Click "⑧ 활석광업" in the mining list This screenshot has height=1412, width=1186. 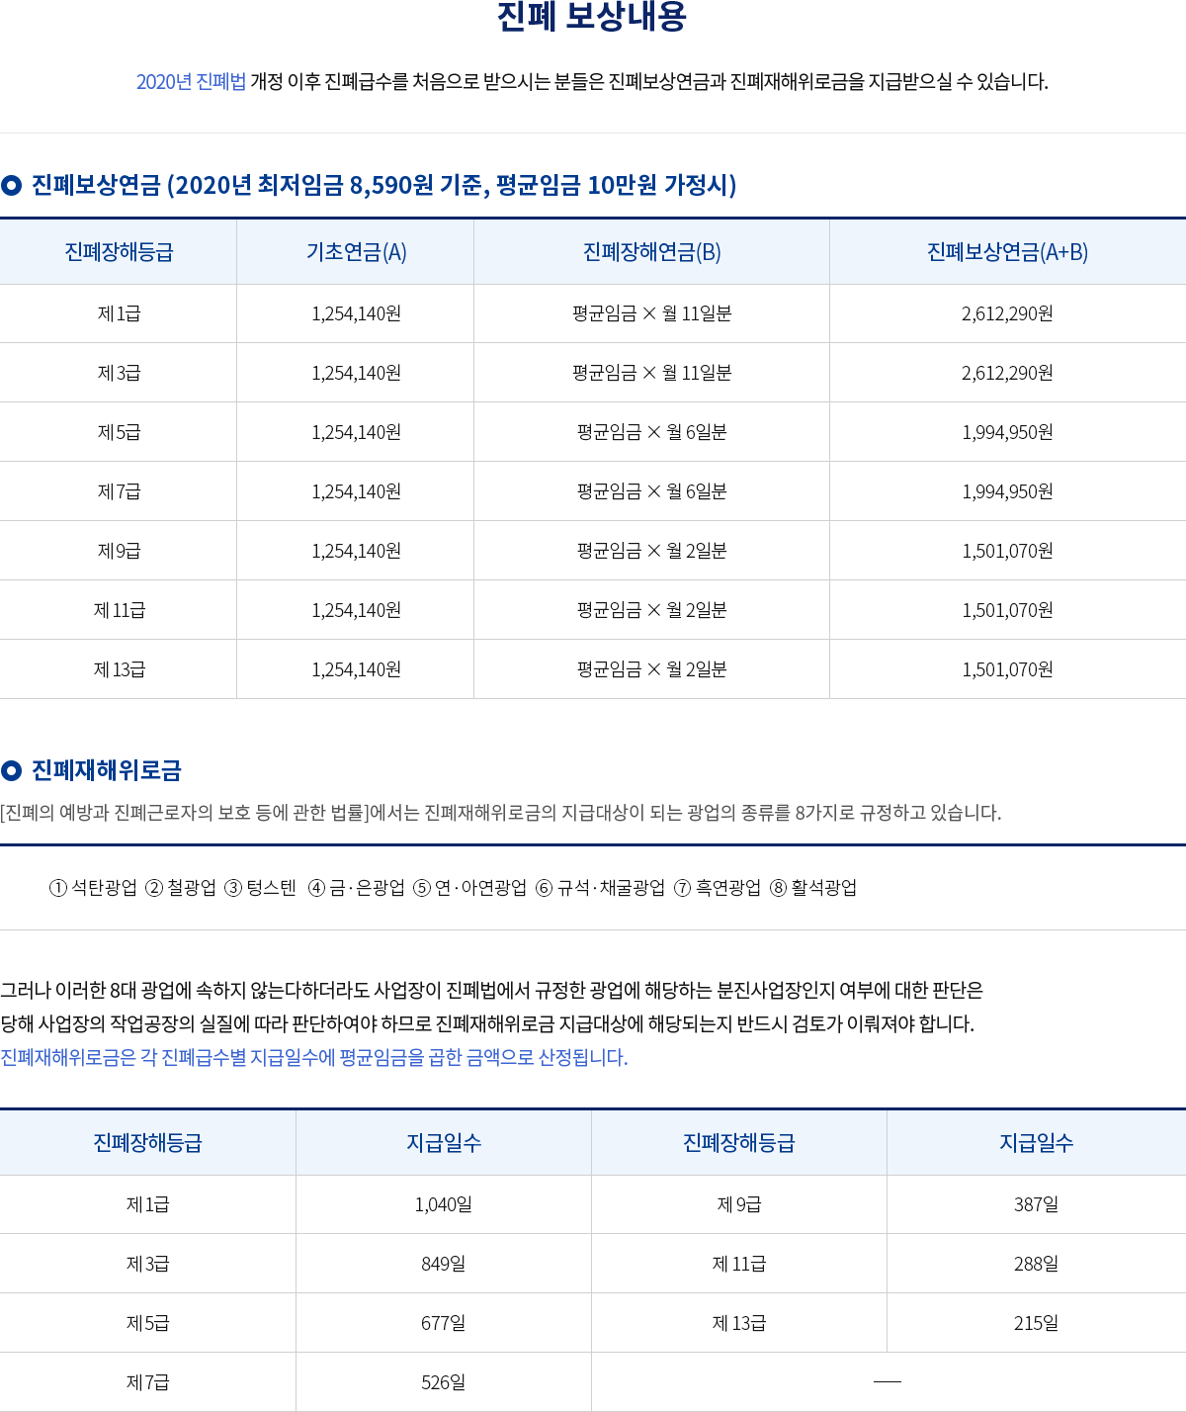pos(813,888)
